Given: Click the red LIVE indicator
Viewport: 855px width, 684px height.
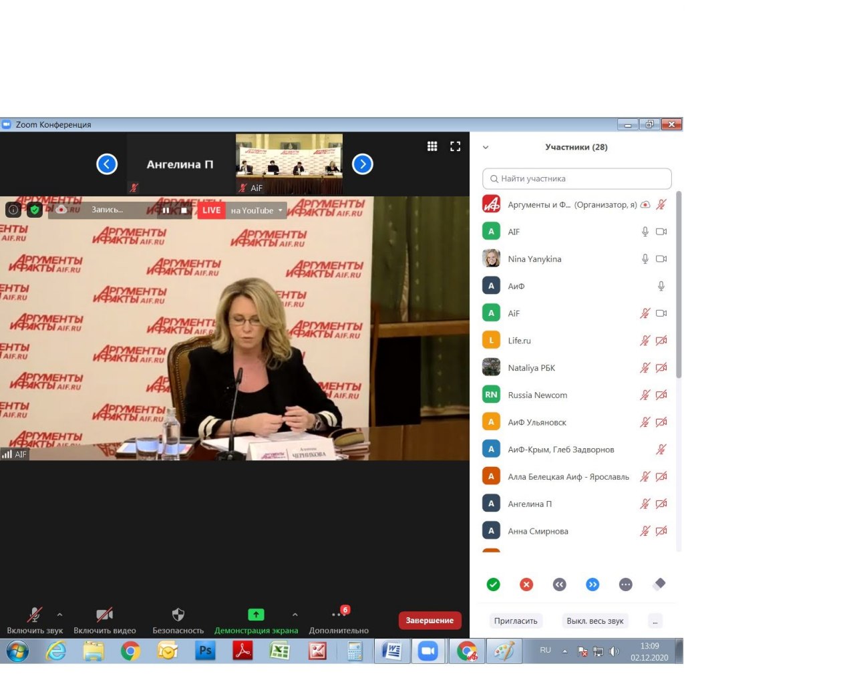Looking at the screenshot, I should pyautogui.click(x=211, y=210).
